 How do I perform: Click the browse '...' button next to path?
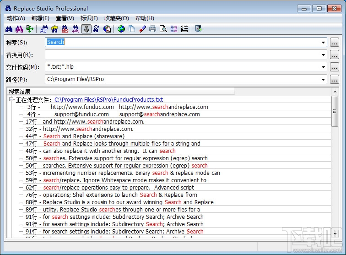pyautogui.click(x=335, y=80)
